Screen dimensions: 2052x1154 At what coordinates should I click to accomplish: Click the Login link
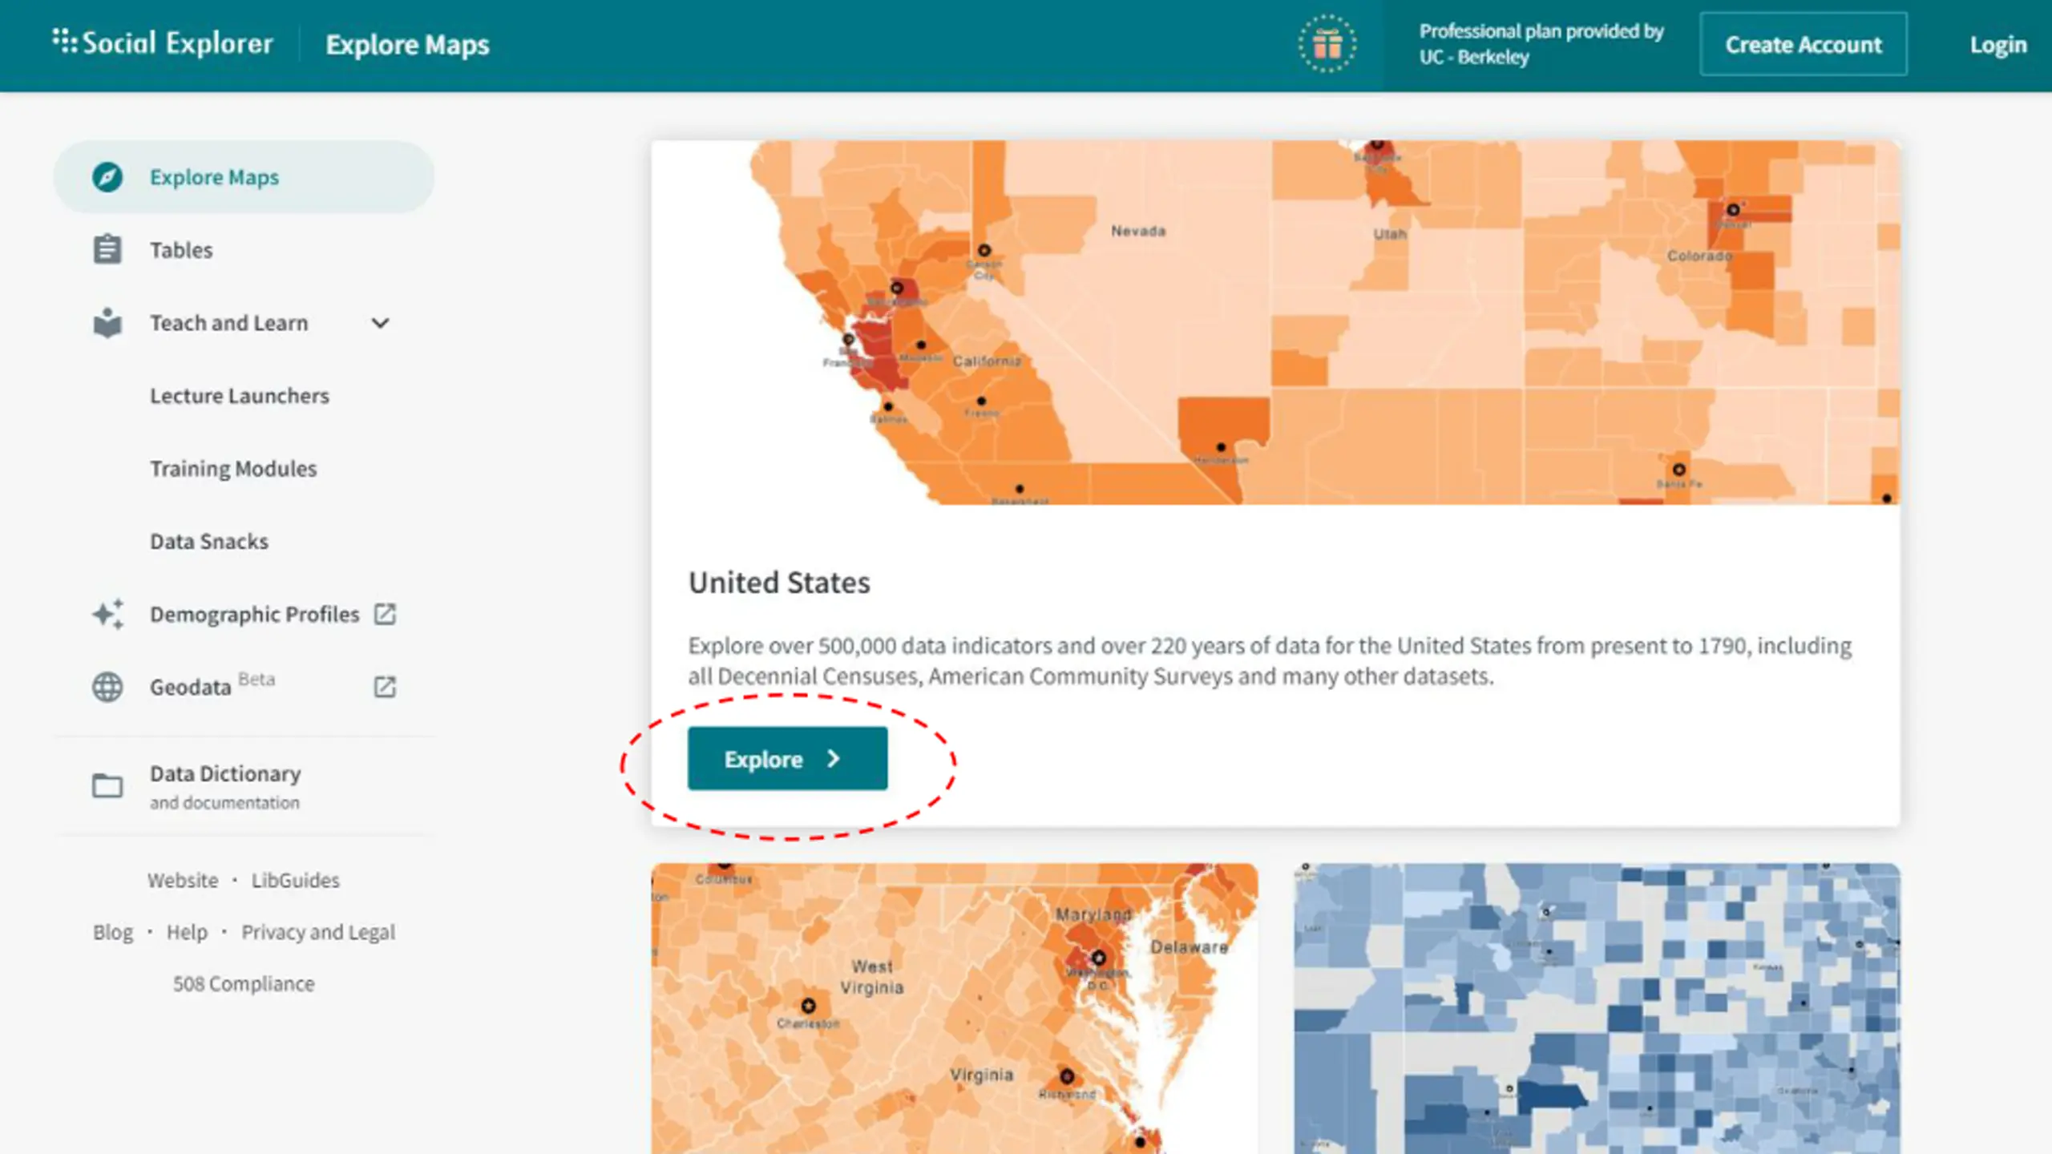point(1997,45)
